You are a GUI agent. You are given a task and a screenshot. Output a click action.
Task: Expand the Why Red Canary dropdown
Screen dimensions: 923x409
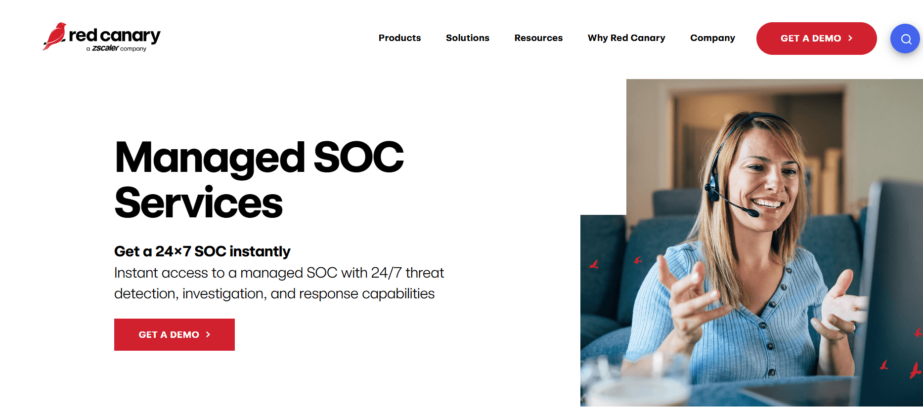(x=626, y=38)
